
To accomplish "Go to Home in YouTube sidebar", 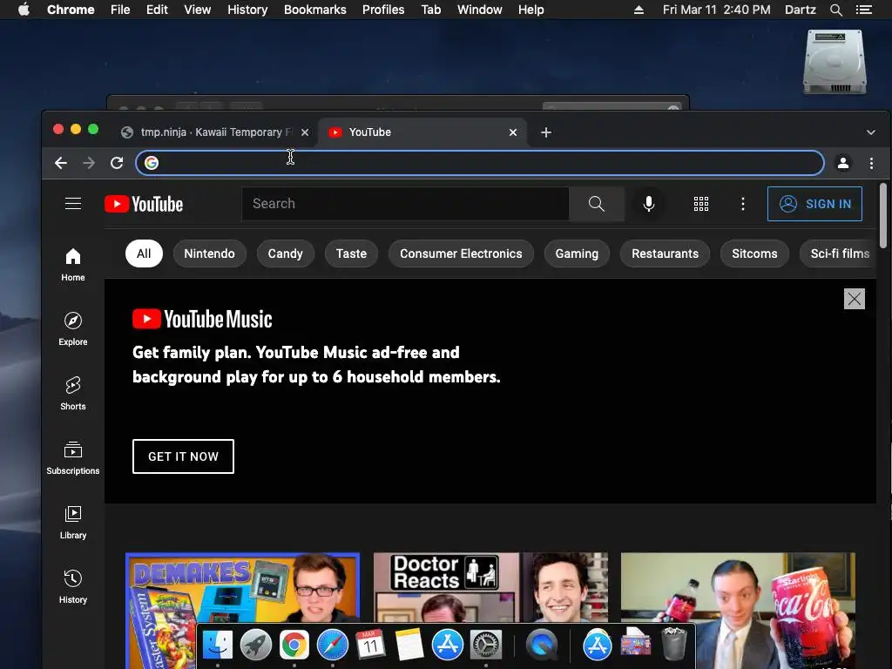I will point(73,265).
